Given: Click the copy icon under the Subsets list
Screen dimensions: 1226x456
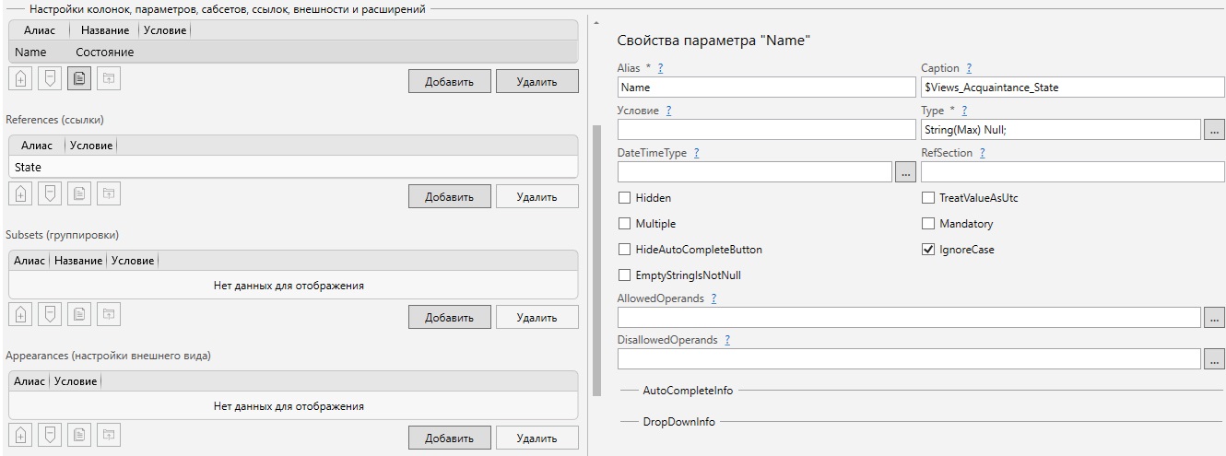Looking at the screenshot, I should coord(80,314).
